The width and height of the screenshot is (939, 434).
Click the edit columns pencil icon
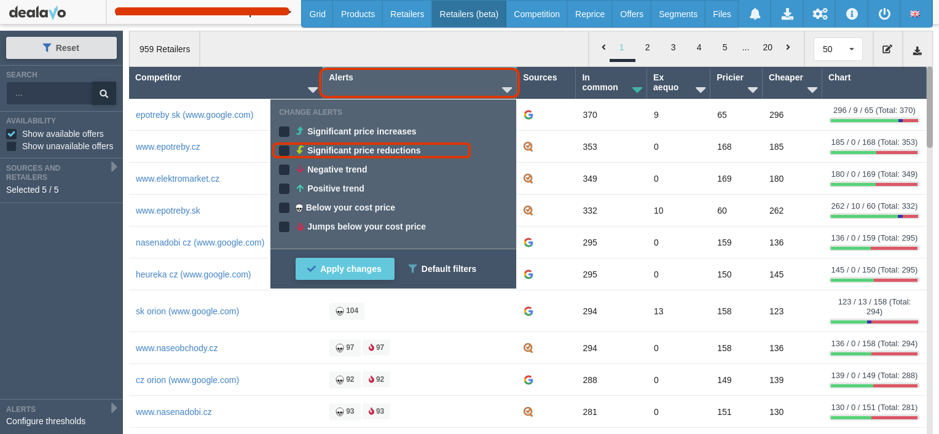point(887,49)
